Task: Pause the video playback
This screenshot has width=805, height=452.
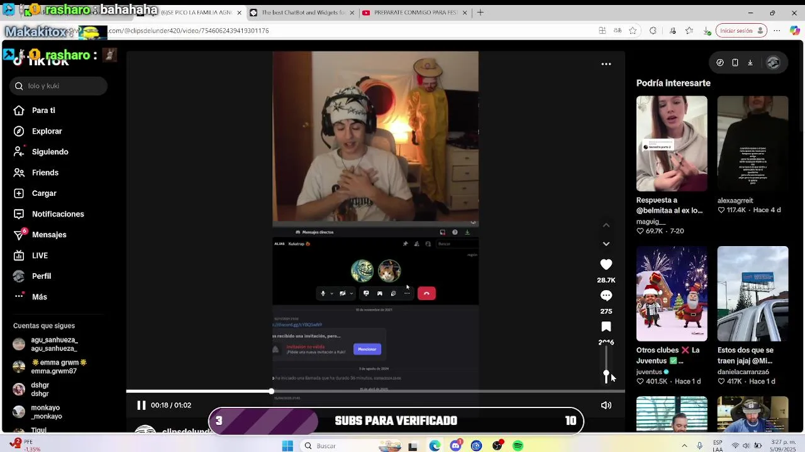Action: click(142, 406)
